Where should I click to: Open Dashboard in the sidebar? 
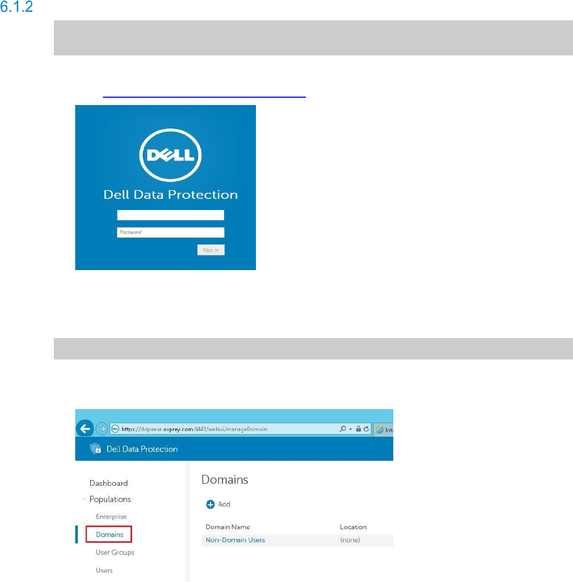point(108,483)
